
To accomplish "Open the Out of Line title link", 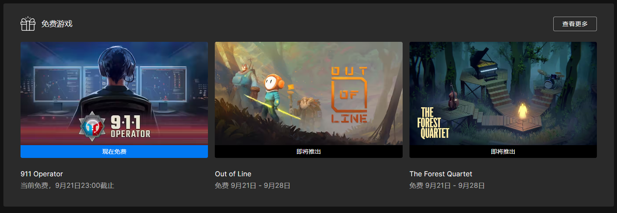I will (x=233, y=174).
